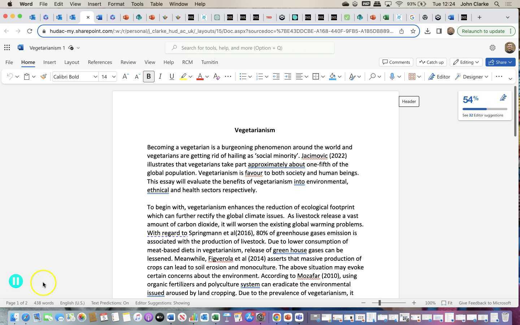Viewport: 520px width, 325px height.
Task: Toggle bold formatting off
Action: (148, 77)
